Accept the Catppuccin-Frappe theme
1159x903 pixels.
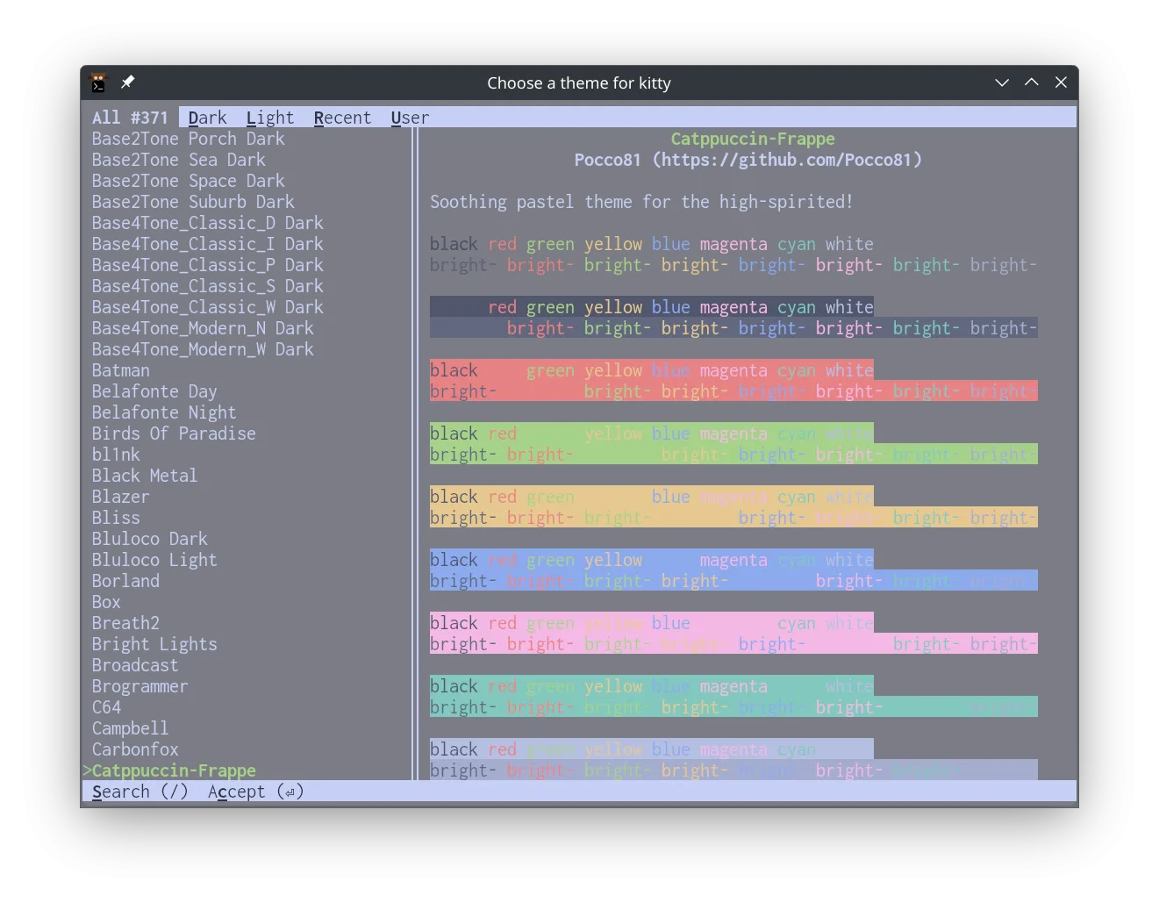tap(255, 791)
